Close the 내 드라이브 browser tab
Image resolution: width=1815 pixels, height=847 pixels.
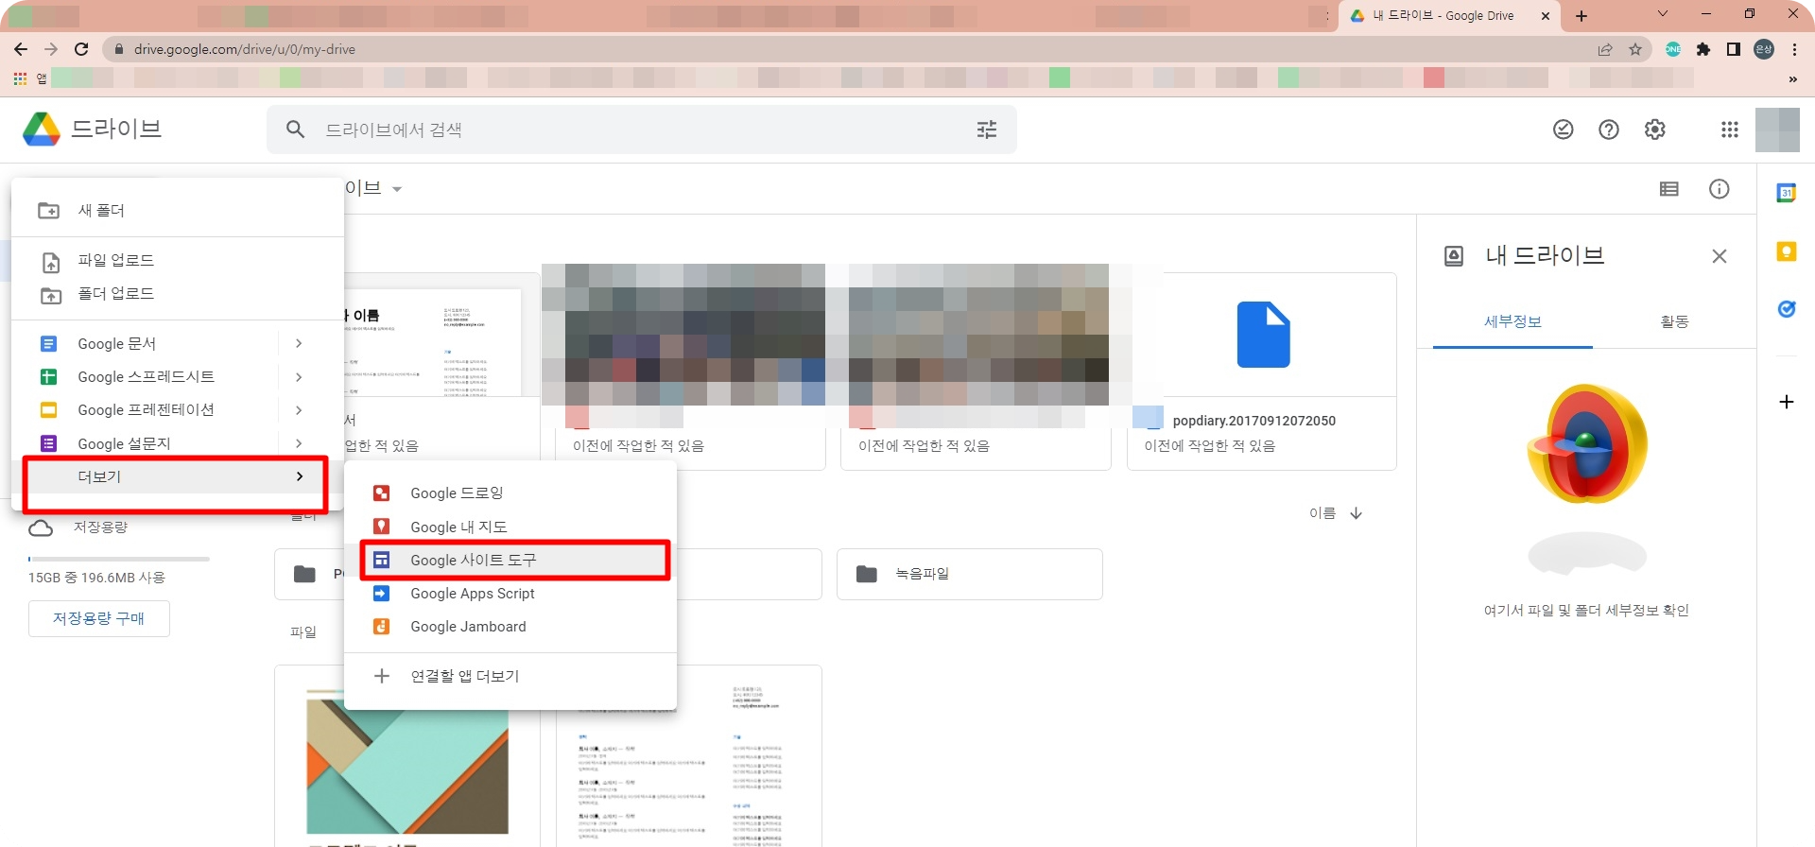coord(1546,16)
